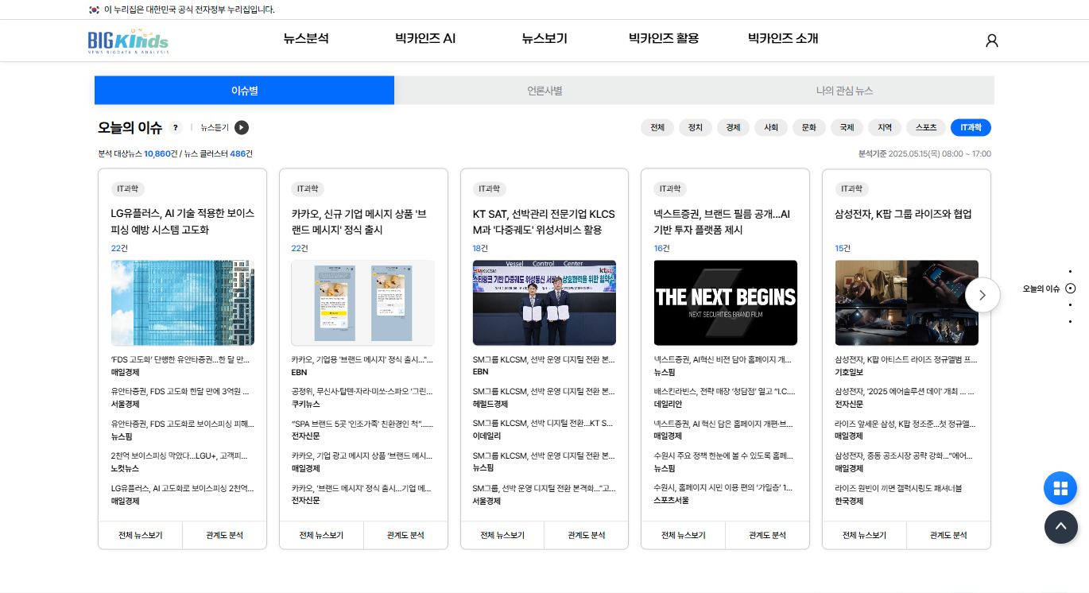The height and width of the screenshot is (593, 1089).
Task: Click 관계도 분석 on 삼성전자 card
Action: [948, 535]
